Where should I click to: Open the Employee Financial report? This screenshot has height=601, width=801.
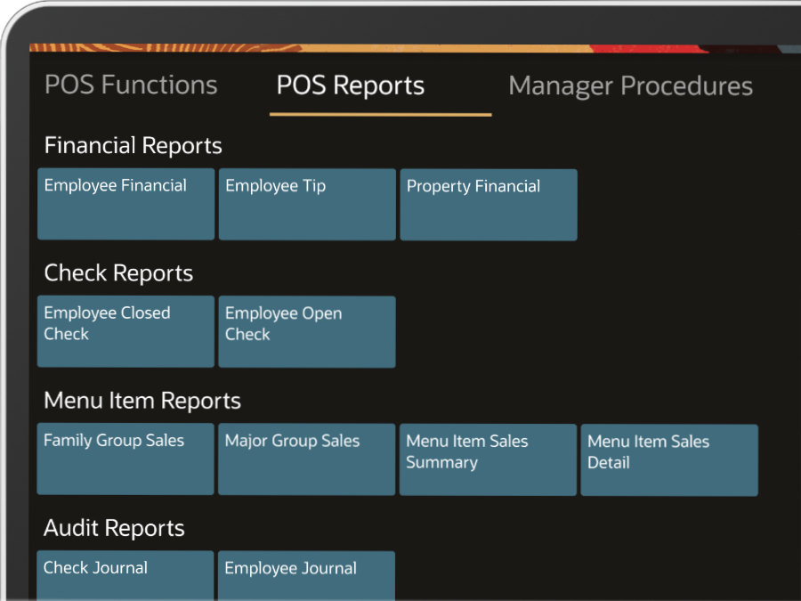click(126, 204)
